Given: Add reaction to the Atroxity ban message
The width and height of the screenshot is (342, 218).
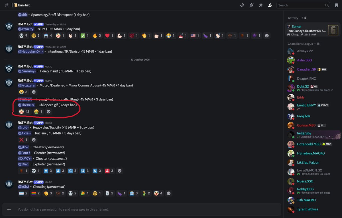Looking at the screenshot, I should (266, 36).
